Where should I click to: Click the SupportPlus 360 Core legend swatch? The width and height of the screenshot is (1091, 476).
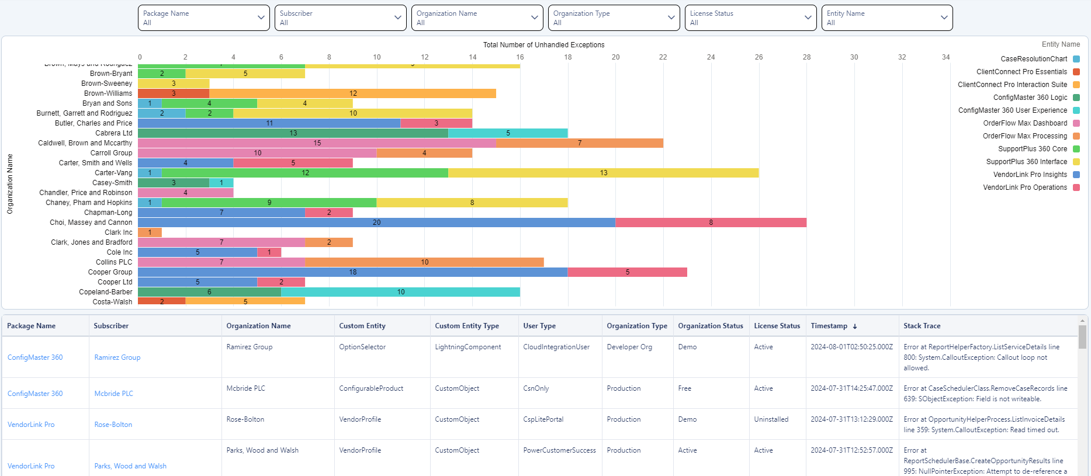pos(1076,149)
